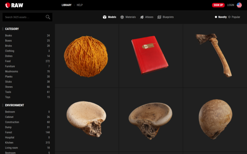This screenshot has width=247, height=154.
Task: Open the Library menu item
Action: [66, 5]
